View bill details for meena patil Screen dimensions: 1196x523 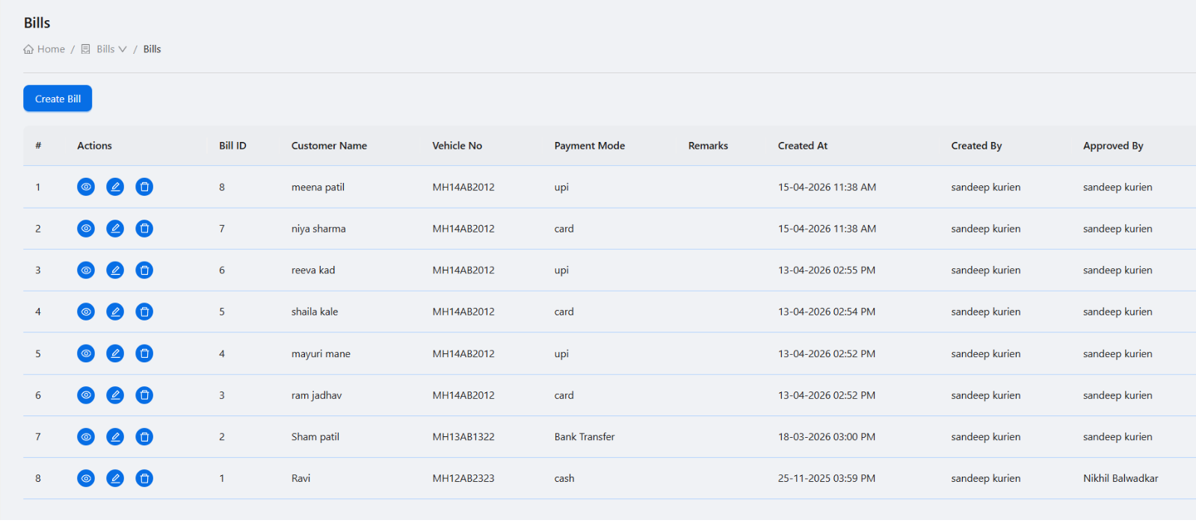(x=86, y=187)
